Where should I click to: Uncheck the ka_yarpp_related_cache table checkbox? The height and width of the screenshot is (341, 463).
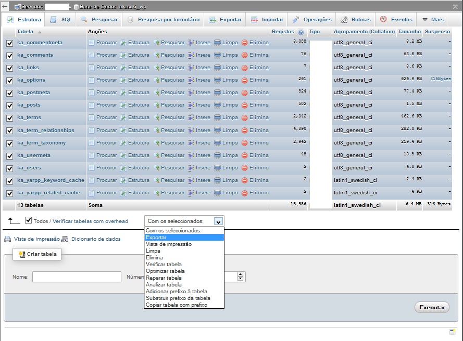click(10, 193)
